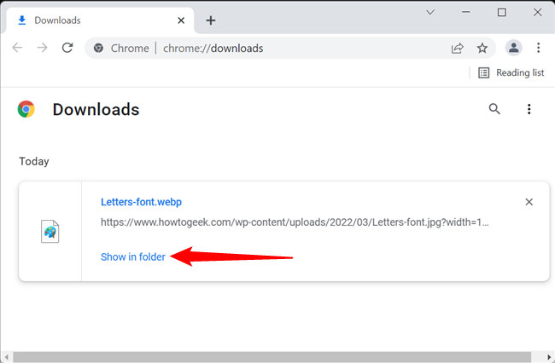Viewport: 555px width, 363px height.
Task: Click the Back navigation arrow
Action: point(17,48)
